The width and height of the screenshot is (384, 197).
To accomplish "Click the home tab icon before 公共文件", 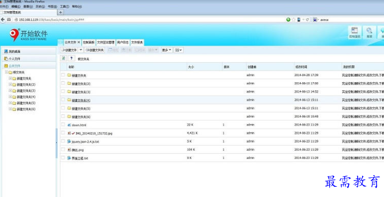I will point(60,42).
